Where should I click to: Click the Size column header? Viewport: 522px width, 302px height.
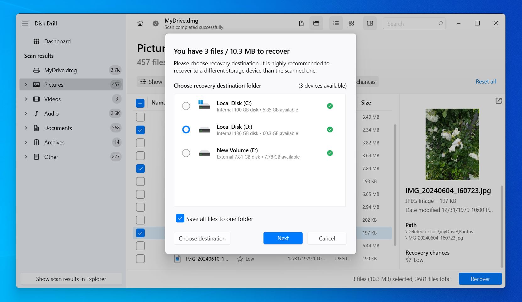(x=366, y=103)
